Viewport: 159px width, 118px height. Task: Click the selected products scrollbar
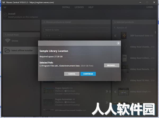155,32
